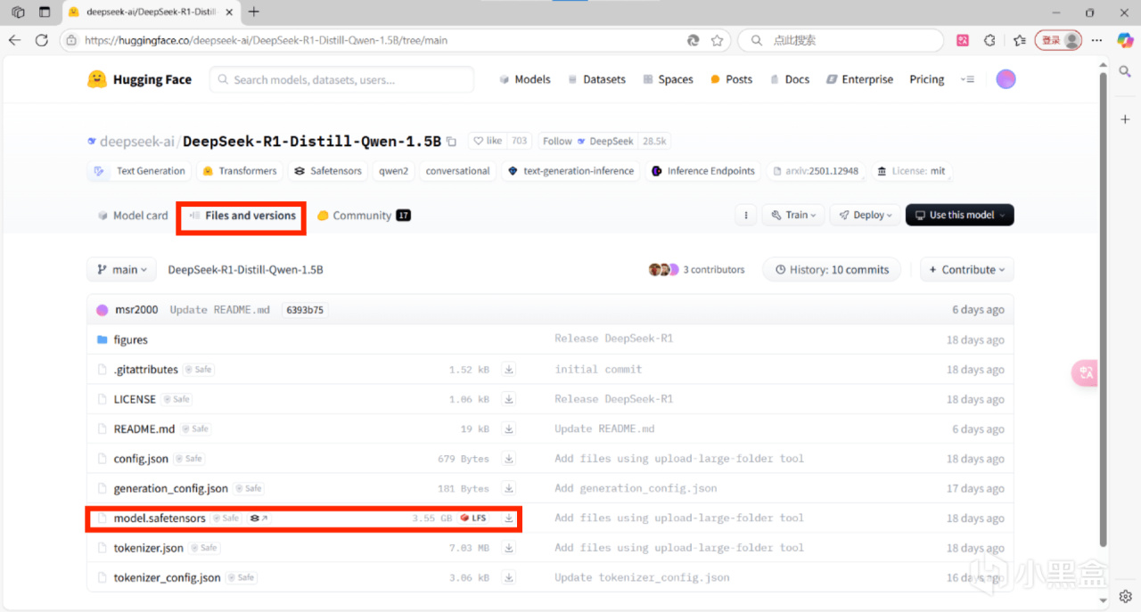1141x612 pixels.
Task: Open the browser extensions puzzle icon
Action: pos(989,40)
